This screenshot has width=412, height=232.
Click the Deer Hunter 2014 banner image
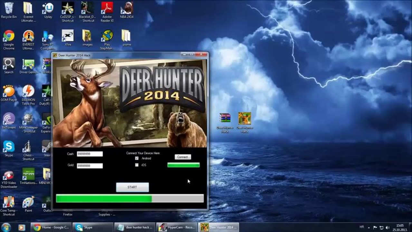click(130, 103)
